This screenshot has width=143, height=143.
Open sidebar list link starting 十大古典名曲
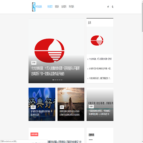pos(100,59)
